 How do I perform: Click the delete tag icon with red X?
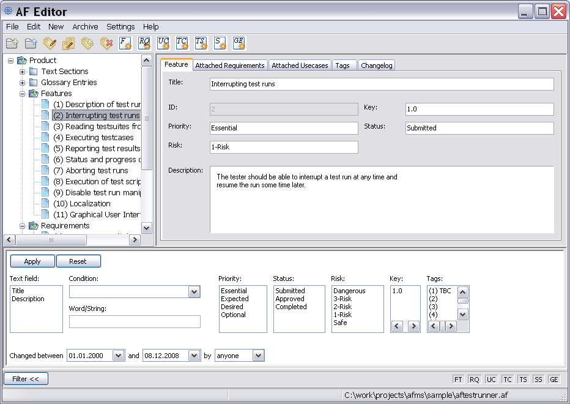(106, 43)
